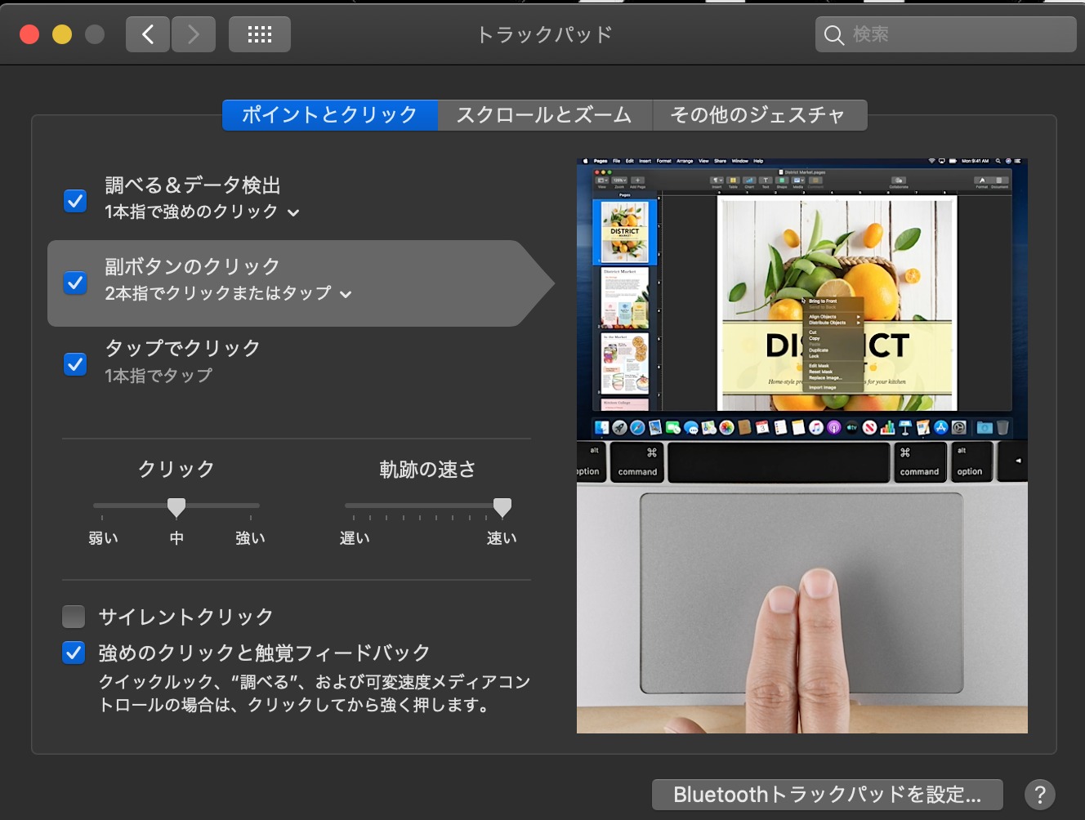Click the トラックパッド window title
1085x820 pixels.
tap(544, 34)
